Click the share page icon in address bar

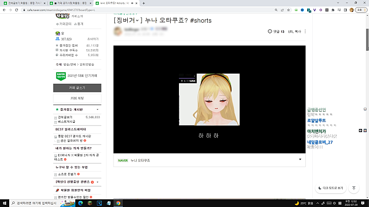(x=282, y=10)
